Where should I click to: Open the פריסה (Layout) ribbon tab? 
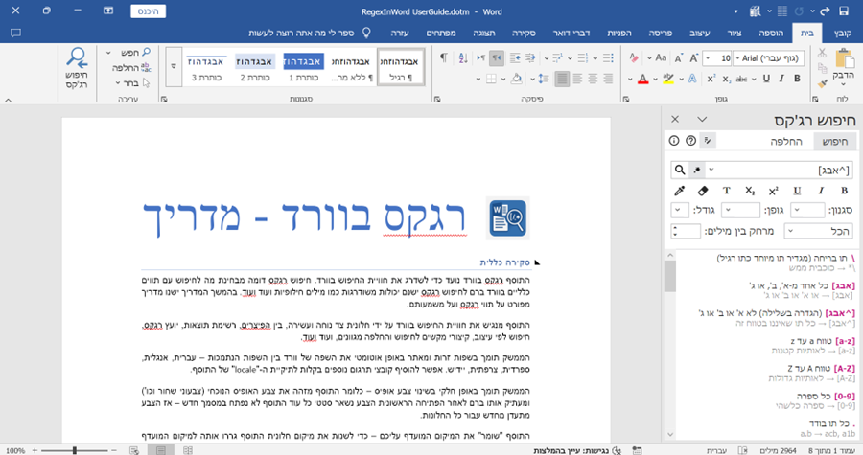coord(660,33)
